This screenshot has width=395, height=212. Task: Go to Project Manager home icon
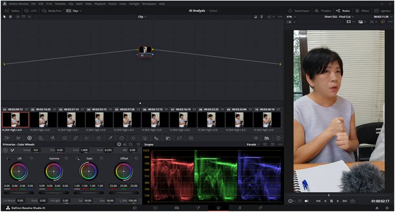[x=377, y=208]
